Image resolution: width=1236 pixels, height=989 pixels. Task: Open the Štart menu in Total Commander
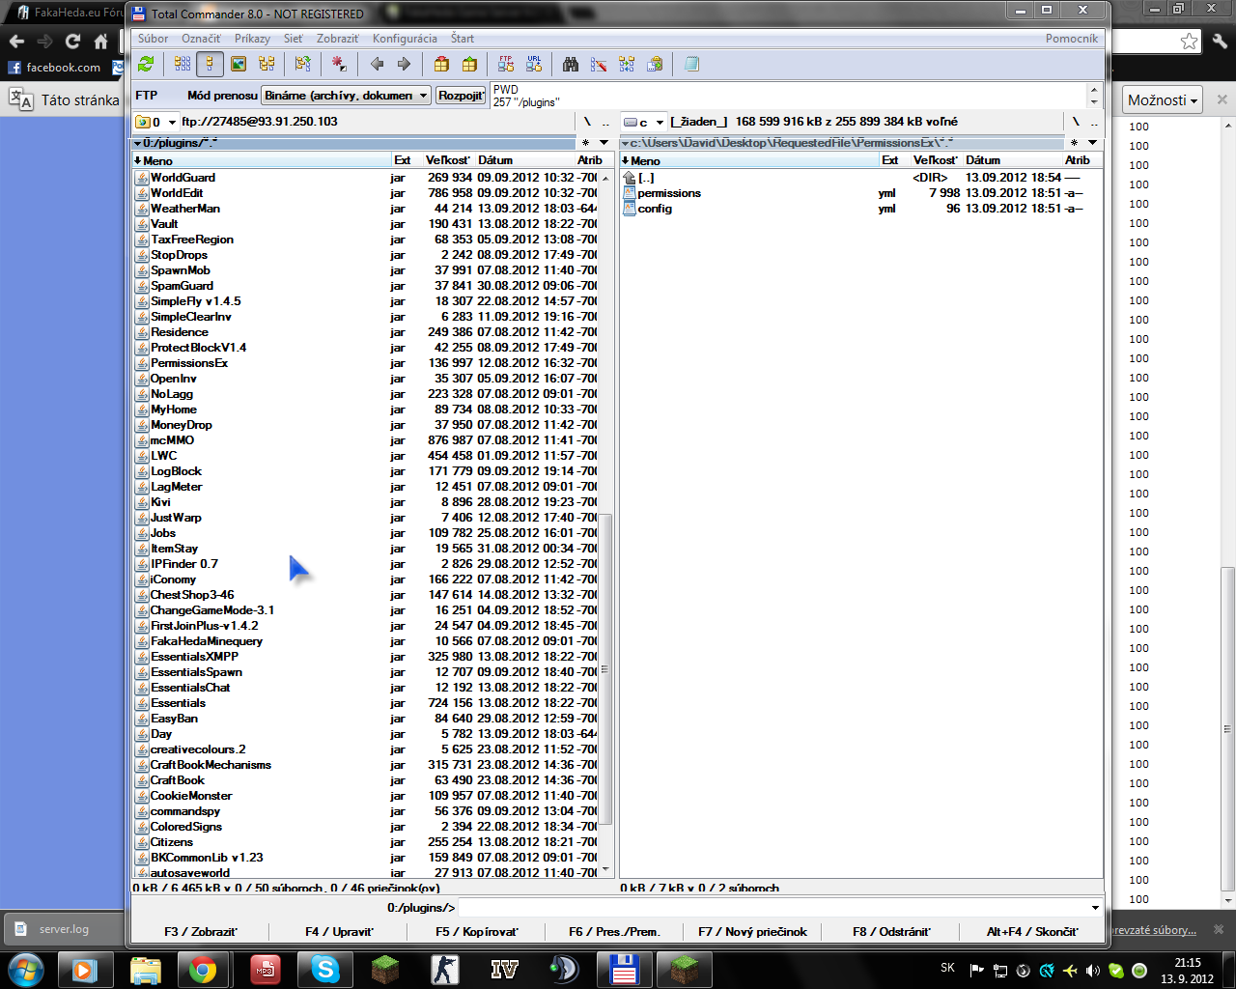point(463,39)
